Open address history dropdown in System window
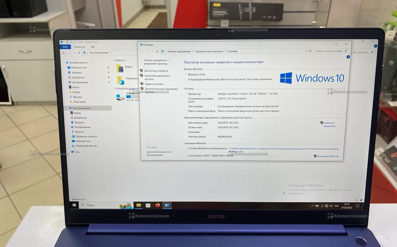 tap(306, 51)
